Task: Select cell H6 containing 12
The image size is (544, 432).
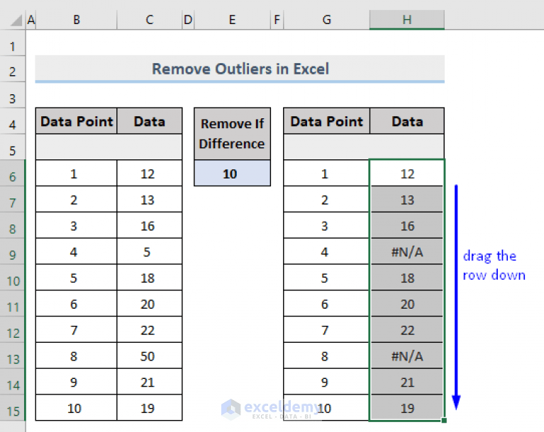Action: pos(407,174)
